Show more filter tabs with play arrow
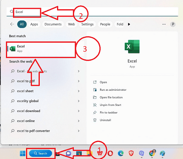 pyautogui.click(x=129, y=24)
